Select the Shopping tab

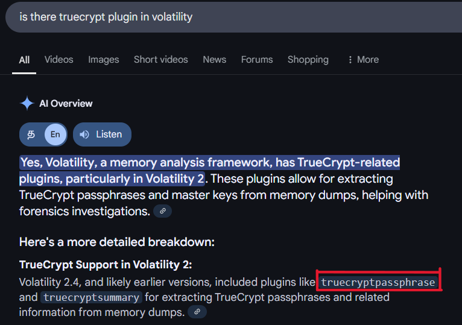pos(308,60)
